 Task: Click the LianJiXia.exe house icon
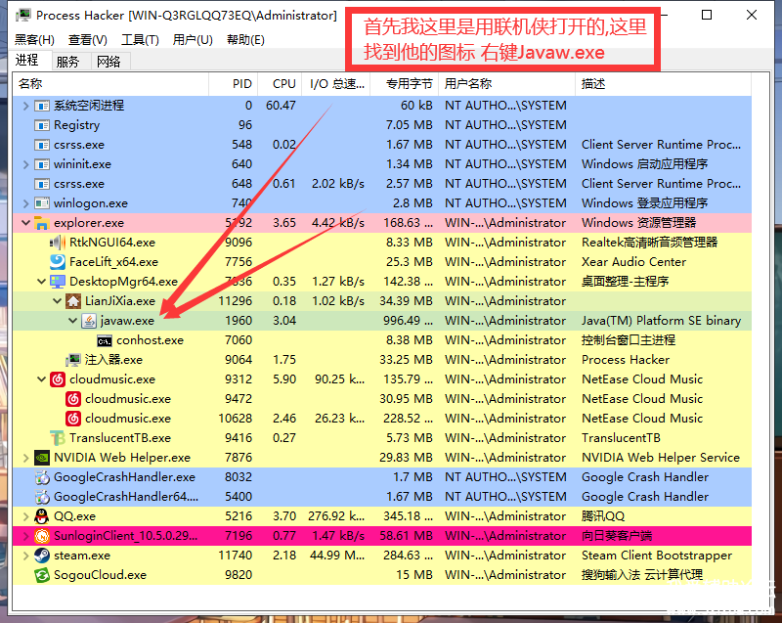(x=73, y=301)
